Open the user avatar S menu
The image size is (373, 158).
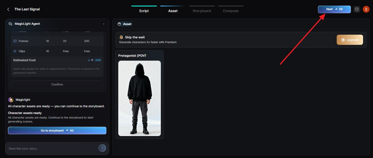pos(366,9)
